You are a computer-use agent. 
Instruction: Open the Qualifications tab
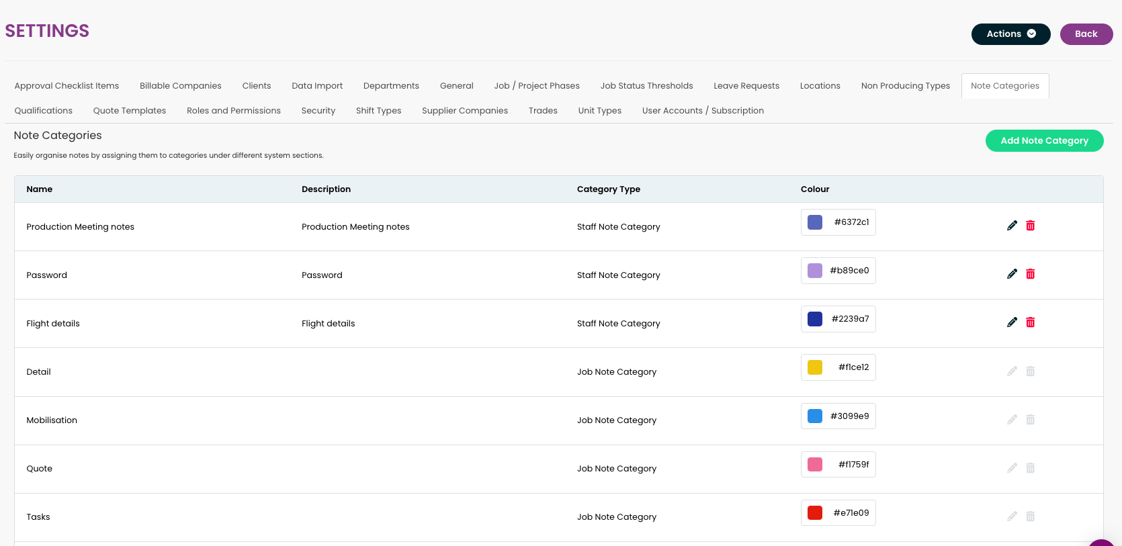pos(43,111)
